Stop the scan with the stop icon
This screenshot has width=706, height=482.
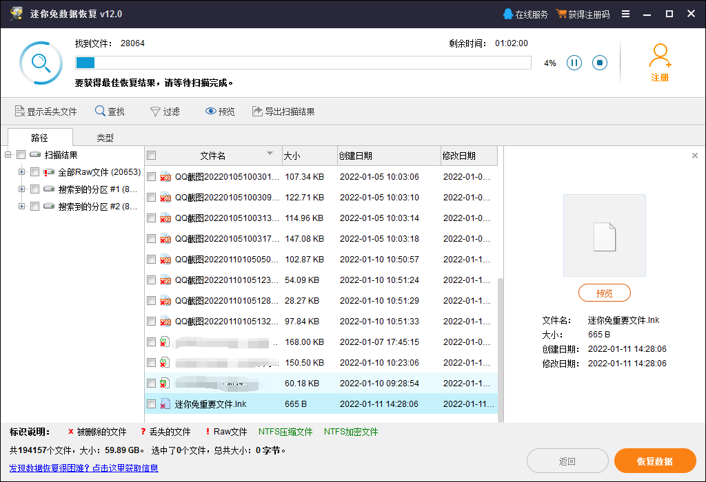599,63
